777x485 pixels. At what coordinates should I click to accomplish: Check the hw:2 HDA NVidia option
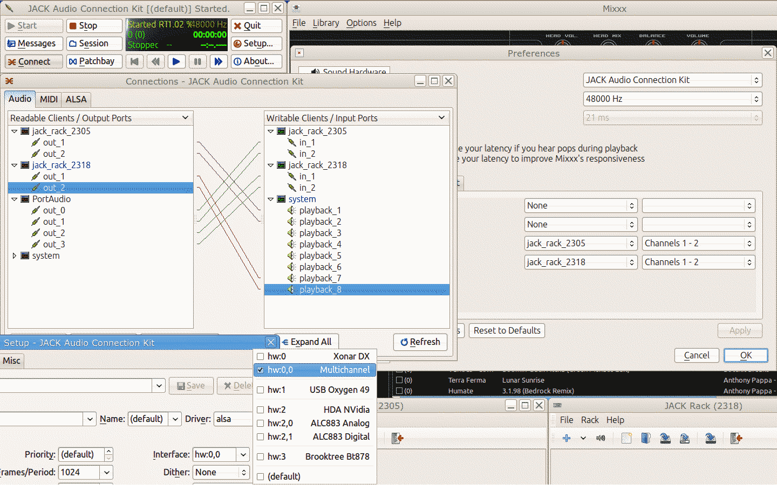coord(261,410)
